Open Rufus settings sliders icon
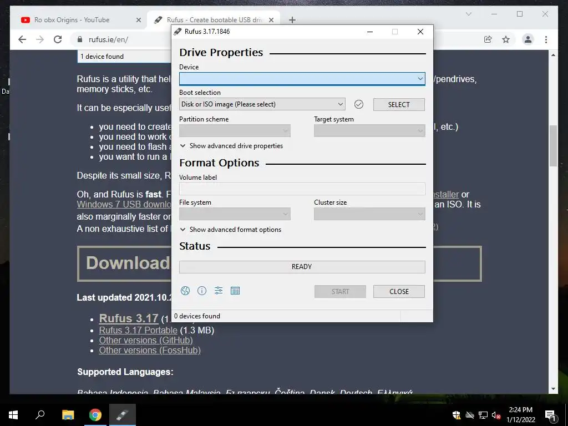Viewport: 568px width, 426px height. [x=219, y=291]
